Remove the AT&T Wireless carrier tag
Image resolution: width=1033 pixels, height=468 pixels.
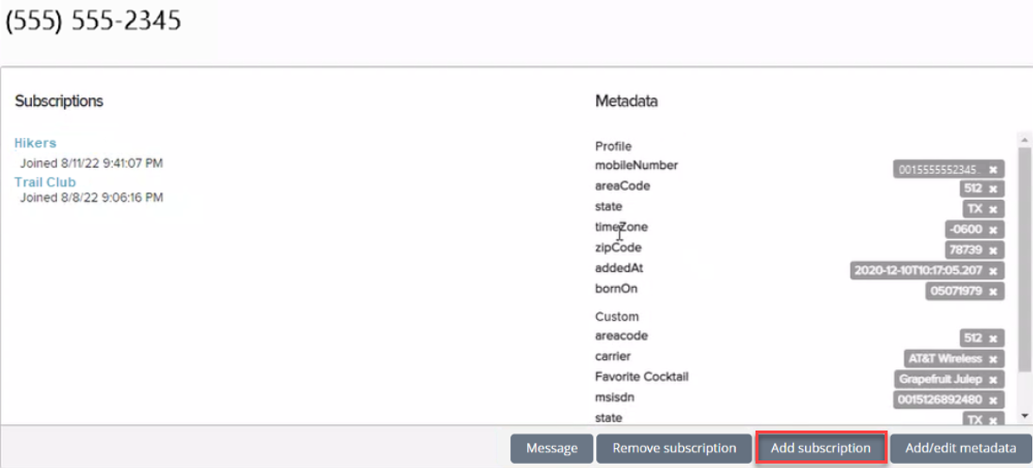(x=992, y=359)
